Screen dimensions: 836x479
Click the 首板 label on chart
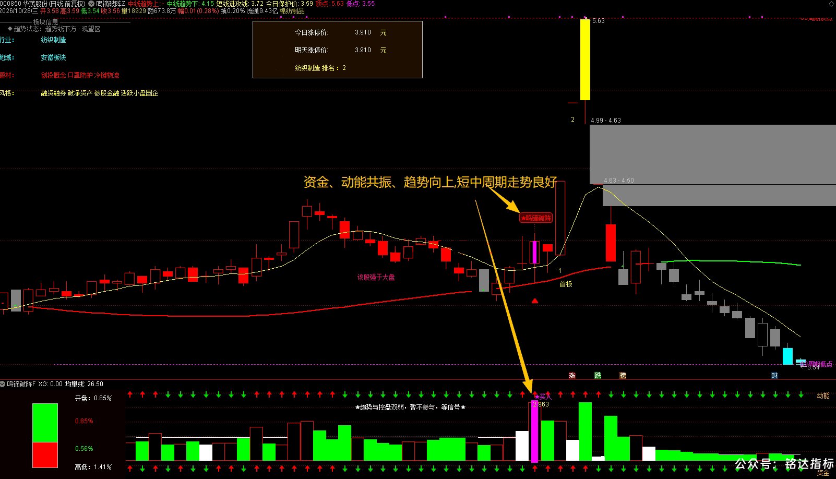[566, 284]
